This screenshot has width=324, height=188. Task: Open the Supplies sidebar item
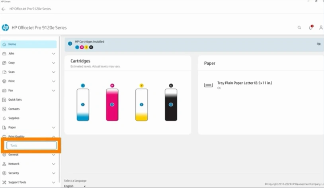pyautogui.click(x=14, y=118)
